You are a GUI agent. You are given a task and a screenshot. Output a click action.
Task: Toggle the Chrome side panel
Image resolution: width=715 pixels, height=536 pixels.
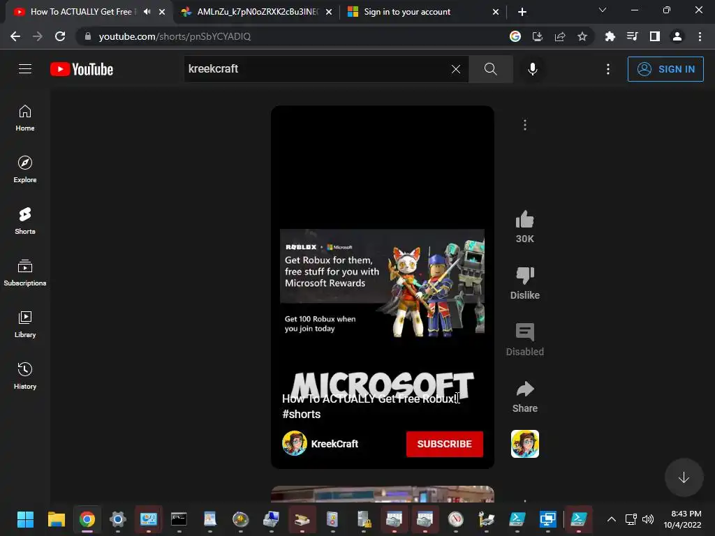tap(655, 36)
